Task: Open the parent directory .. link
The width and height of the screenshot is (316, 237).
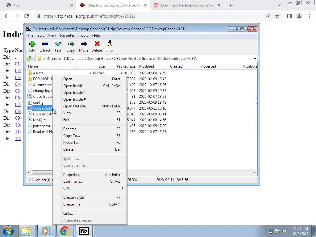Action: tap(16, 57)
